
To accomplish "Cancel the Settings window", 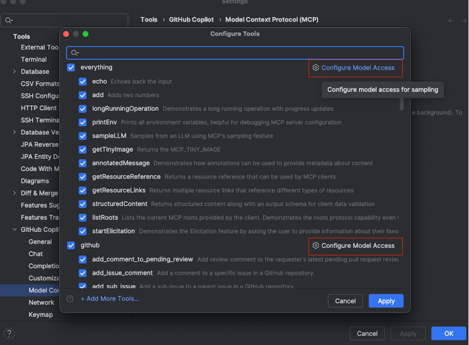I will click(x=367, y=333).
